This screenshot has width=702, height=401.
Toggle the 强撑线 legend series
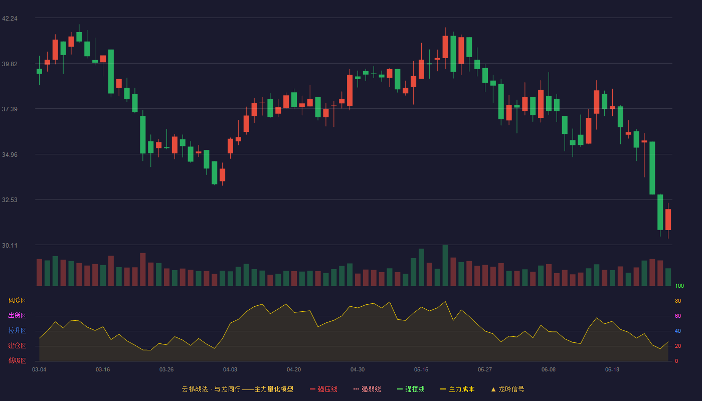[411, 389]
